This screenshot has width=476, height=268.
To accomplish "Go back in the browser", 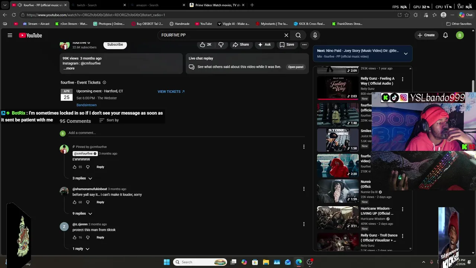I will (x=5, y=15).
